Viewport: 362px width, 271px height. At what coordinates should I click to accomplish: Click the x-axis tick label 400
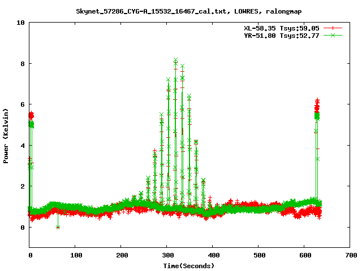point(214,255)
